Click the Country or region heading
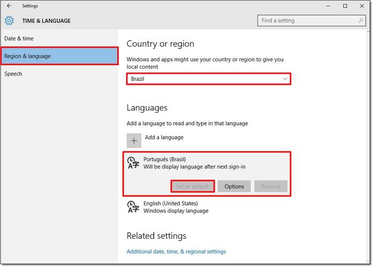 [160, 44]
